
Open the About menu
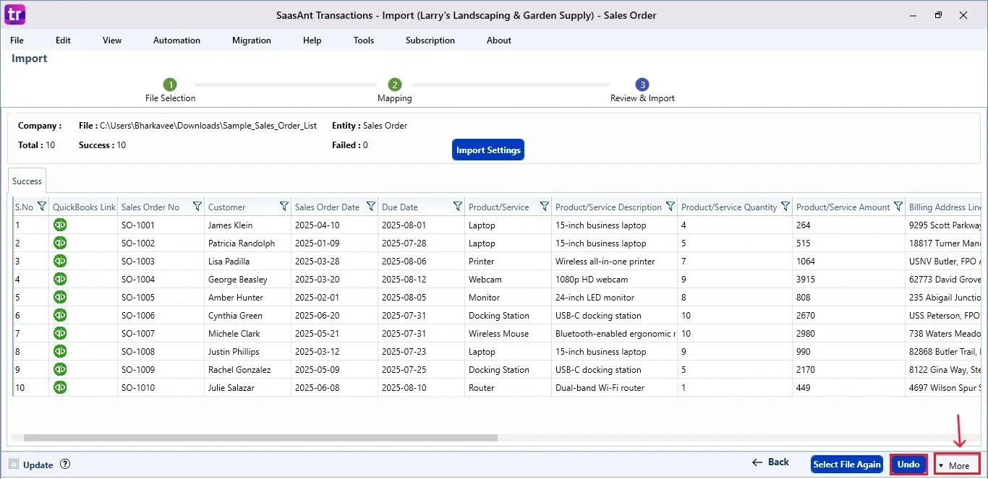click(x=499, y=40)
